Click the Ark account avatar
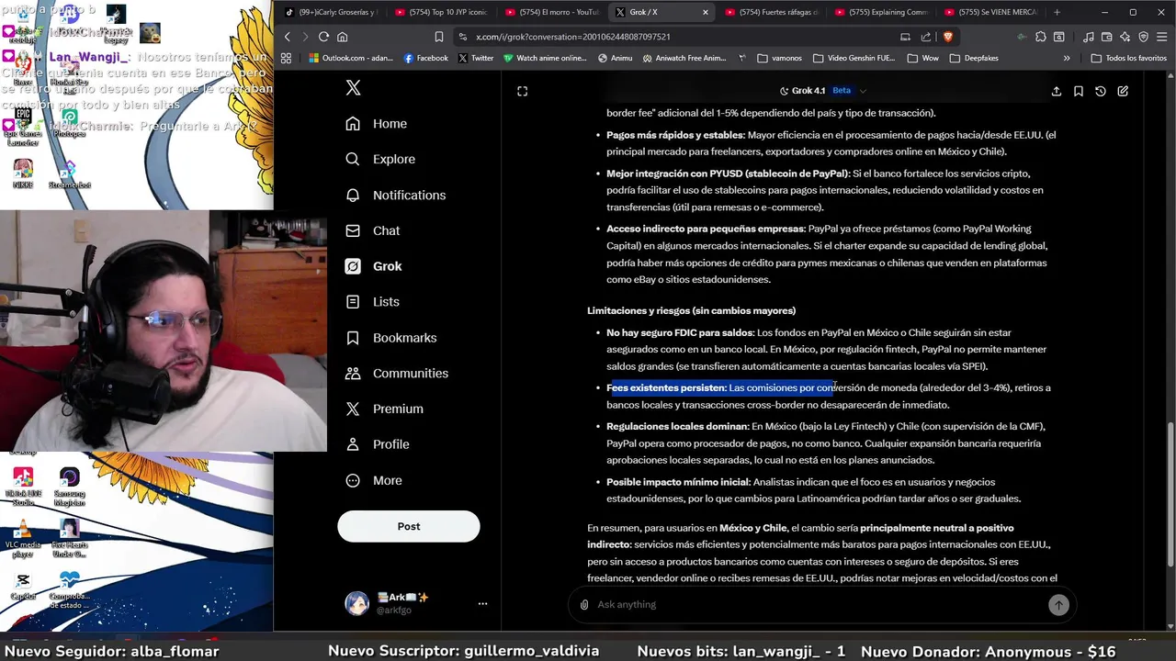This screenshot has height=661, width=1176. coord(356,603)
